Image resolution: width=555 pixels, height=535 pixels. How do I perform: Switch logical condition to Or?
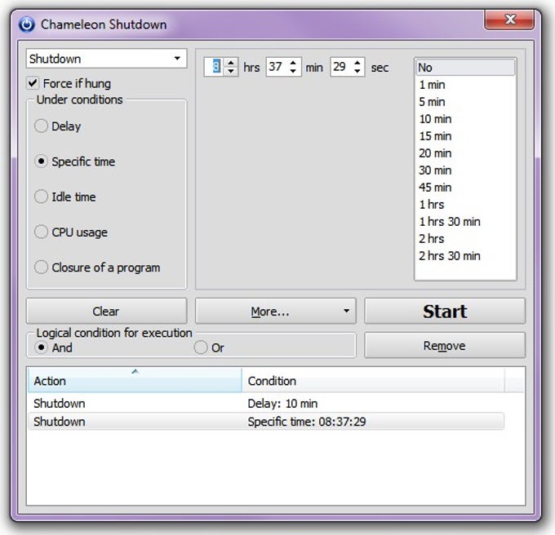click(201, 347)
